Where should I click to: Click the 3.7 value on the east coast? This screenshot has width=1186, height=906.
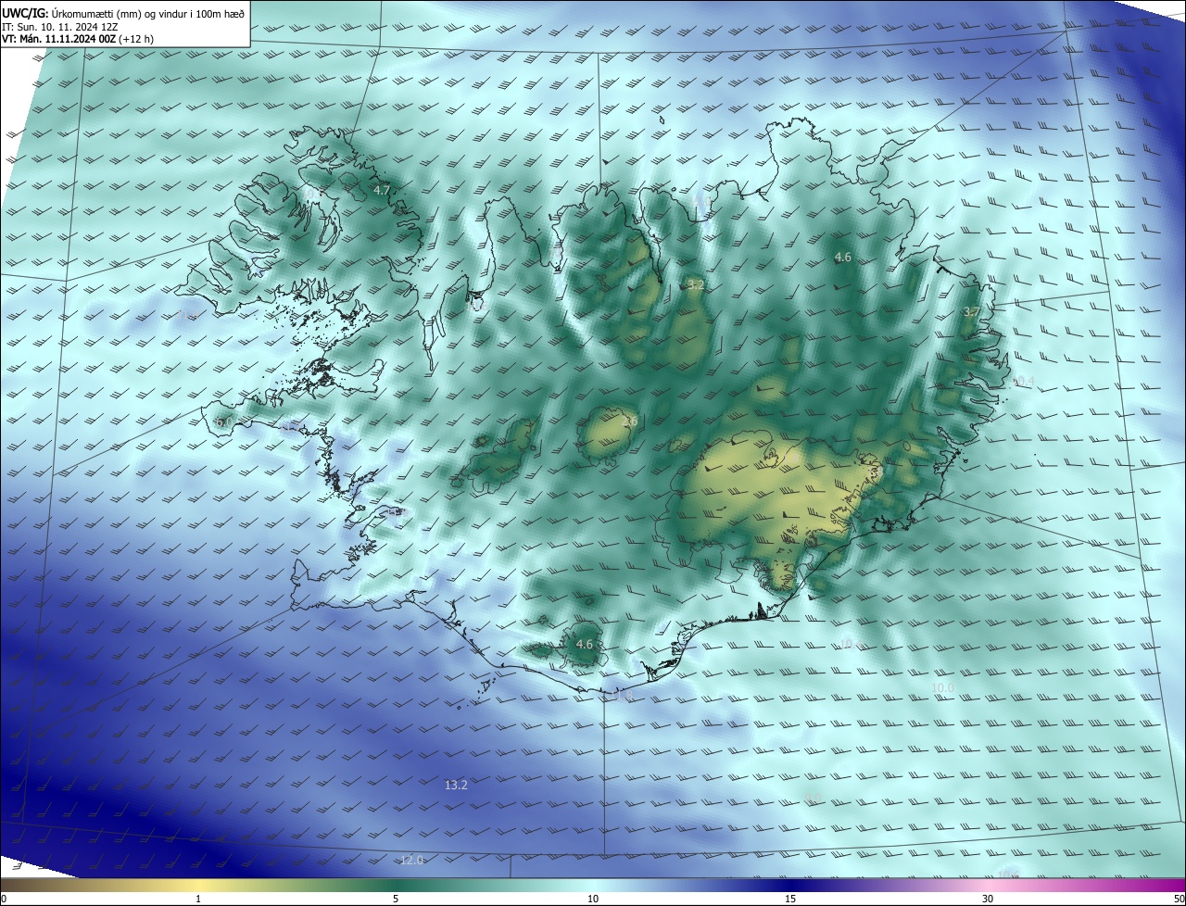[x=972, y=312]
